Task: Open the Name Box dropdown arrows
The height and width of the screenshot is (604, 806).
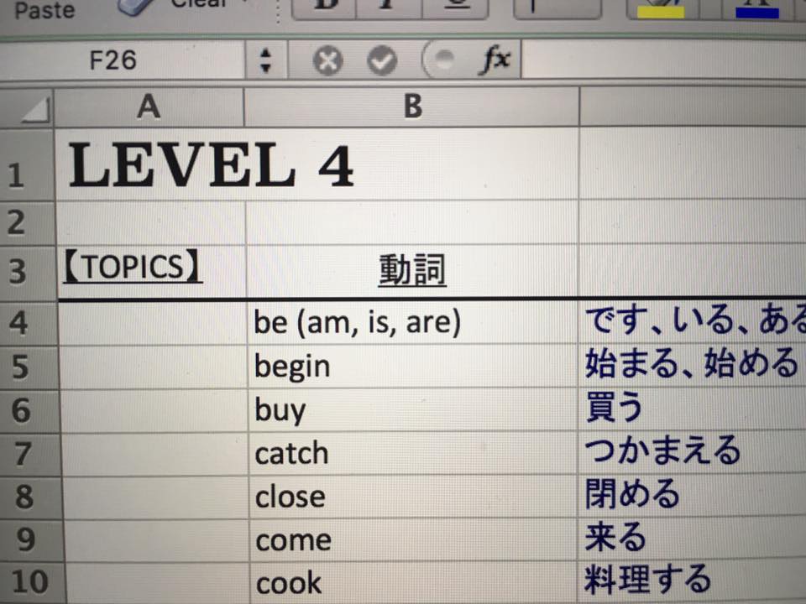Action: [266, 60]
